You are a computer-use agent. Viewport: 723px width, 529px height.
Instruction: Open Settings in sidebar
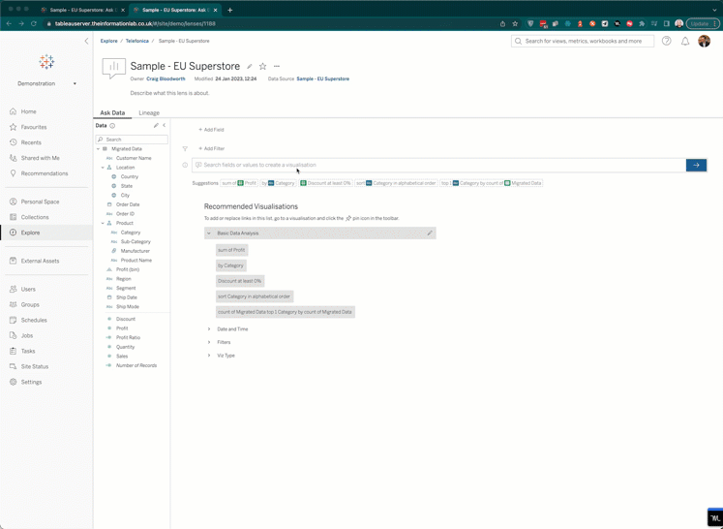point(31,382)
